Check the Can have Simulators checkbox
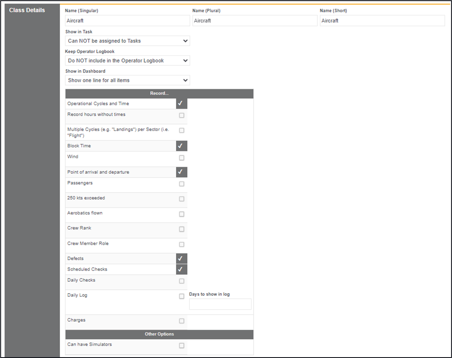 pos(182,345)
